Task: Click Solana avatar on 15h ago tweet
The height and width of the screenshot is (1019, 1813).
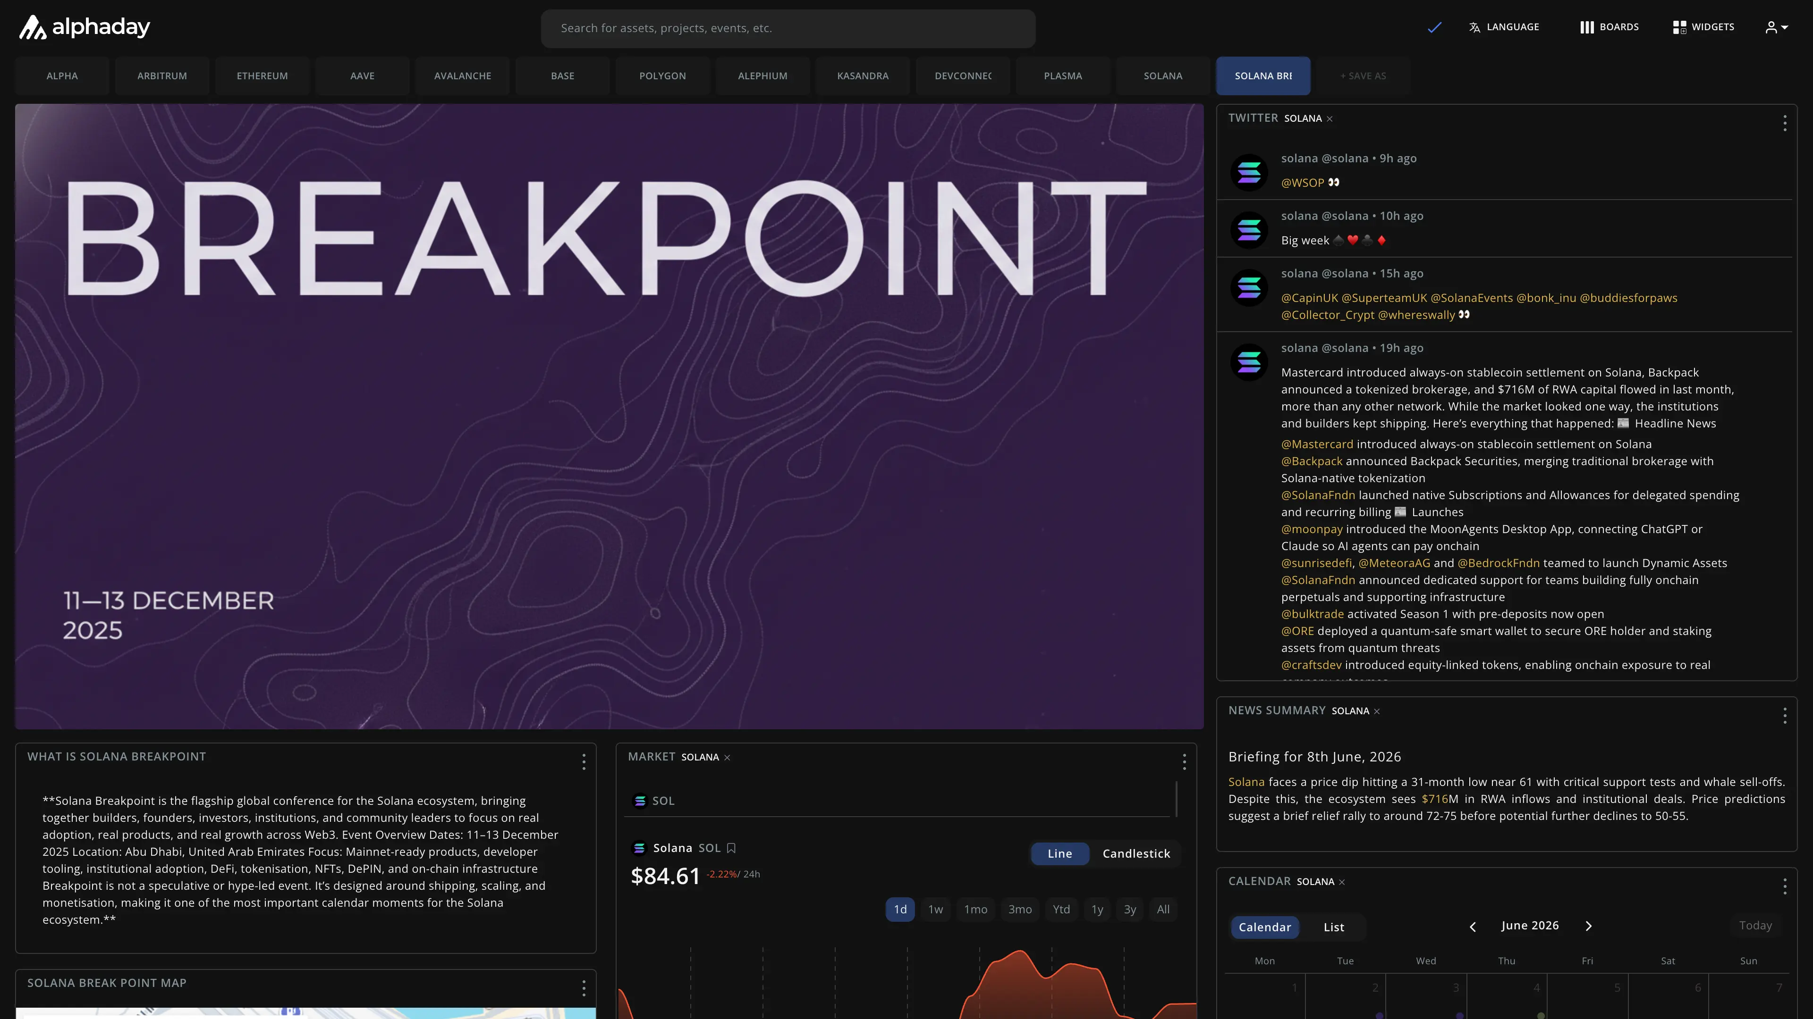Action: click(1249, 288)
